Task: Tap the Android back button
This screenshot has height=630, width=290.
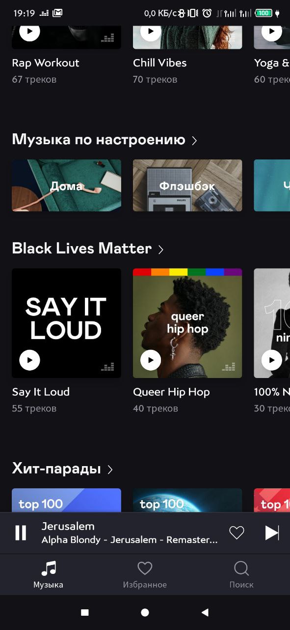Action: (x=205, y=612)
